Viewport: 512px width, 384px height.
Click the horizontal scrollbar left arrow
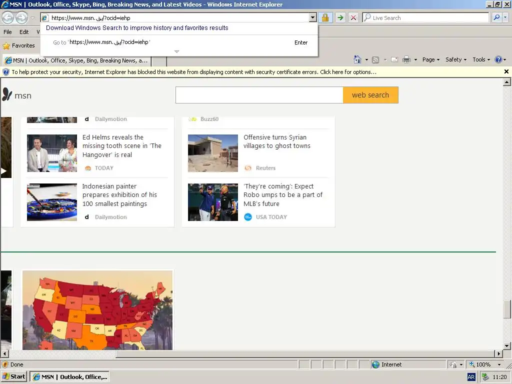[x=4, y=353]
